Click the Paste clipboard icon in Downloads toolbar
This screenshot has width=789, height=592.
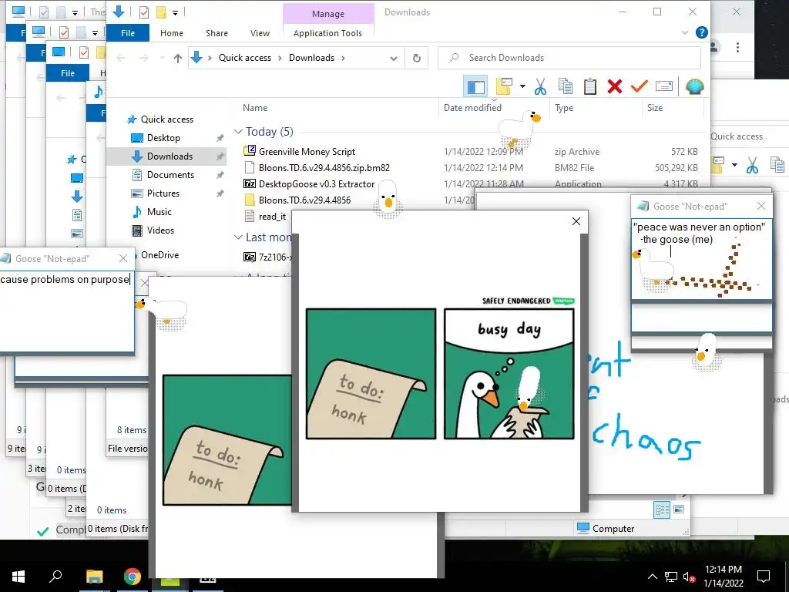pyautogui.click(x=589, y=86)
